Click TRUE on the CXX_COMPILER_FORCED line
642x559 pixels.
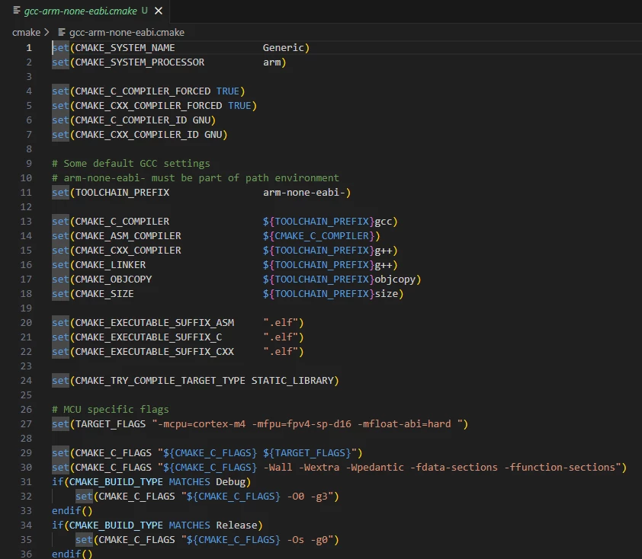point(239,106)
